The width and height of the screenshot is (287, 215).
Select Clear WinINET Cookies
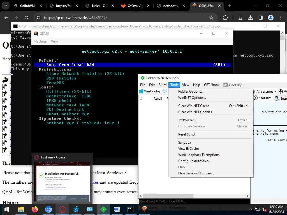pyautogui.click(x=195, y=112)
